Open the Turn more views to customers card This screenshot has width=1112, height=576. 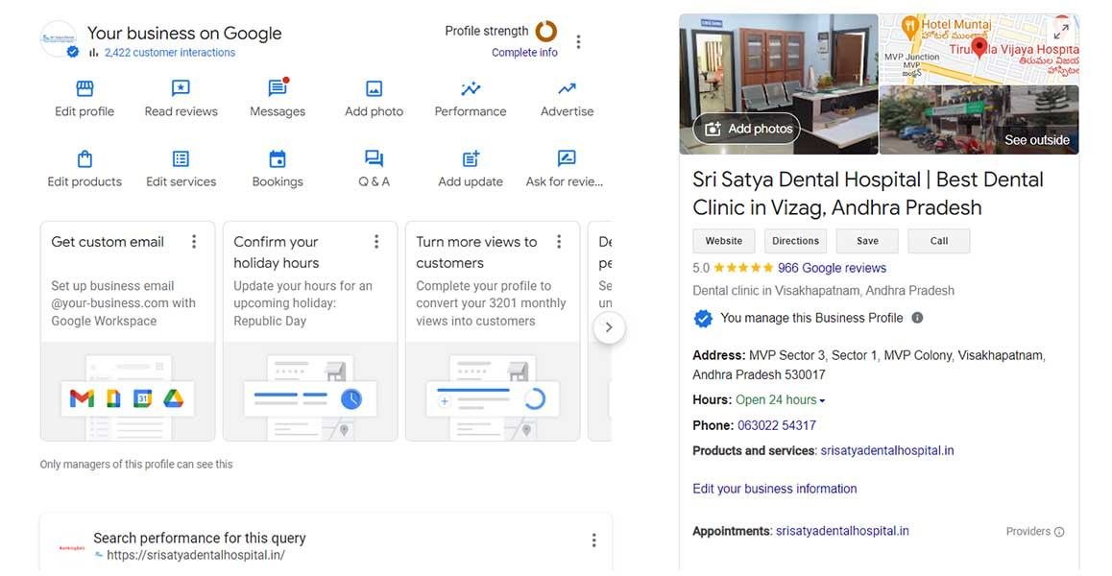493,331
